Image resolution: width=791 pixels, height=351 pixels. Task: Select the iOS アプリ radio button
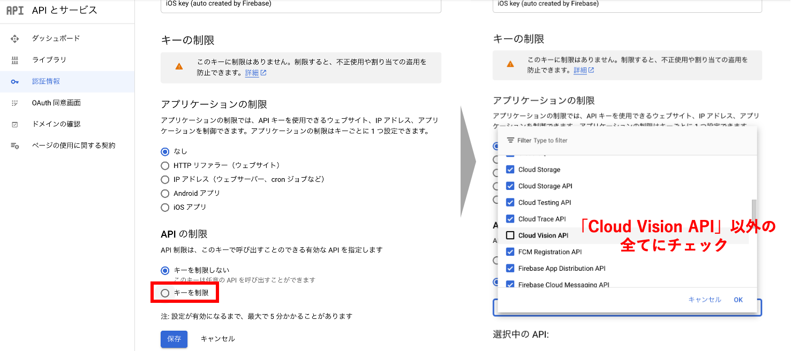coord(165,207)
